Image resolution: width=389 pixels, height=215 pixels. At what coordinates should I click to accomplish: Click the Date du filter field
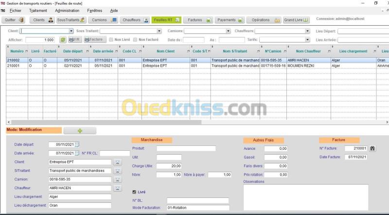click(x=193, y=40)
